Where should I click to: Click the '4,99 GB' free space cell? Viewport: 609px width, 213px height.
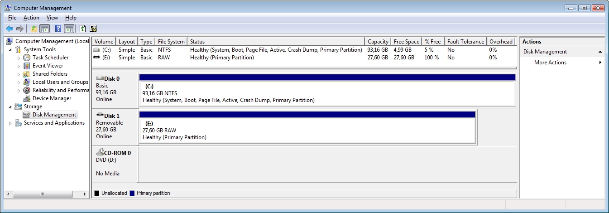[x=403, y=49]
